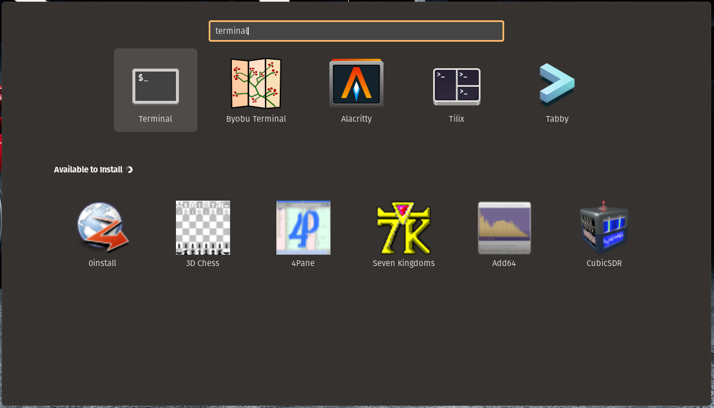Click inside the terminal search box
The image size is (714, 408).
click(x=356, y=31)
